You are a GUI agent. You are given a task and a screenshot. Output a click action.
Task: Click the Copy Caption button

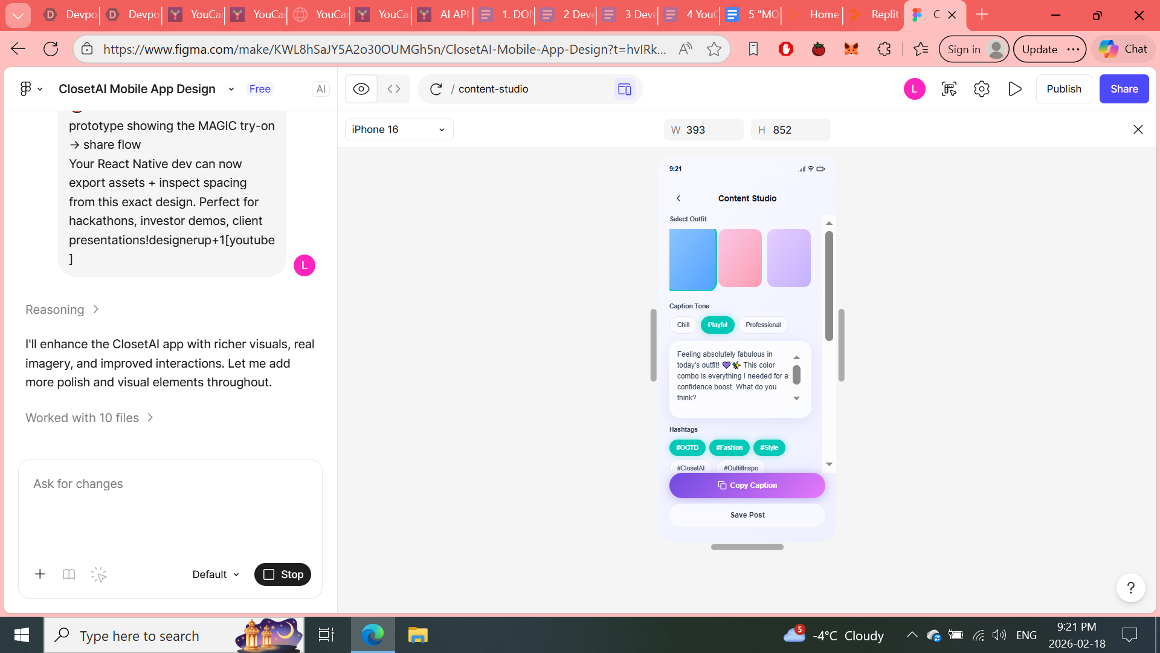click(x=747, y=486)
